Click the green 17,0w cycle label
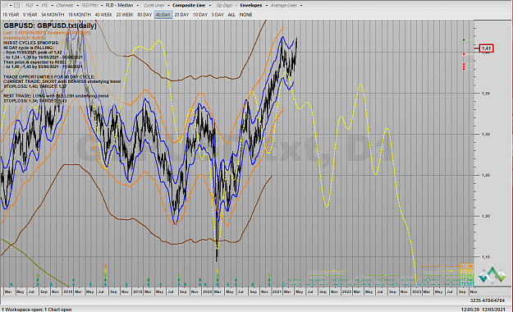513x312 pixels. click(x=466, y=280)
